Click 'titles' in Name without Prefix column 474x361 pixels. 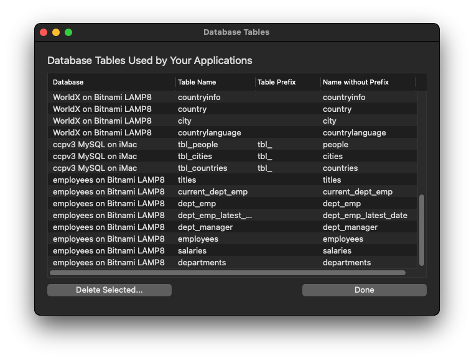pos(332,180)
